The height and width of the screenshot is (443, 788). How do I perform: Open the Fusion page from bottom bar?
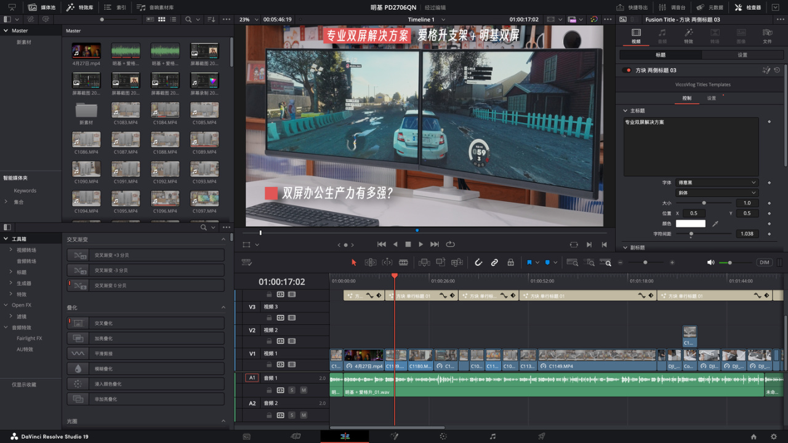pyautogui.click(x=394, y=436)
